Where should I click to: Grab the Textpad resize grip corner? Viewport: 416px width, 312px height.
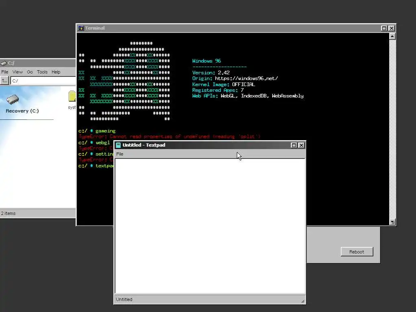pos(303,301)
